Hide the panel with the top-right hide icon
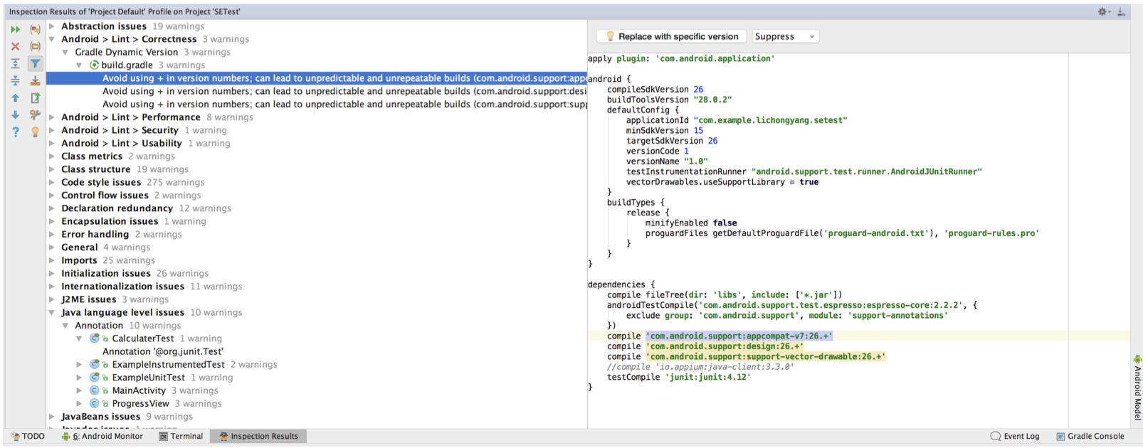Viewport: 1143px width, 448px height. pyautogui.click(x=1121, y=11)
